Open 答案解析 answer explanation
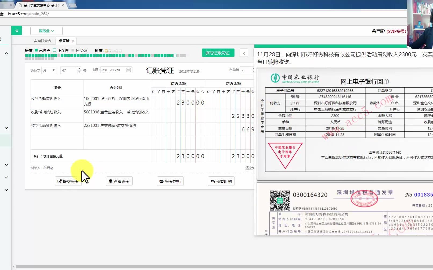 pos(170,181)
